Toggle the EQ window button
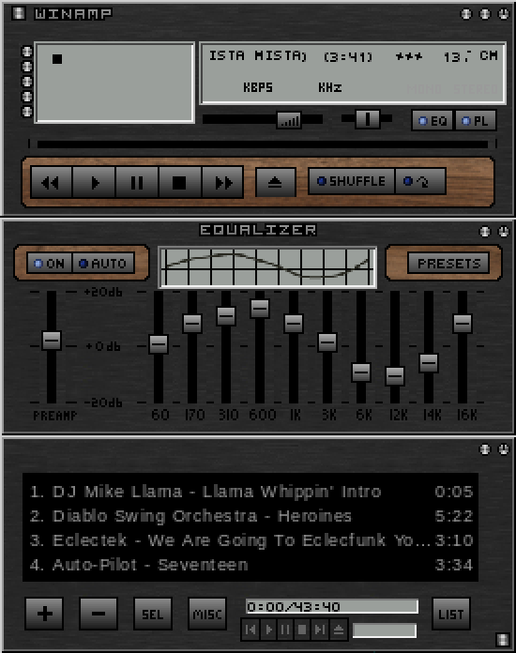Viewport: 516px width, 653px height. pos(432,121)
